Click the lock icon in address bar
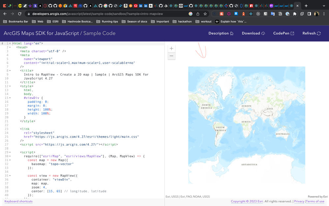Screen dimensions: 329x206 click(29, 14)
